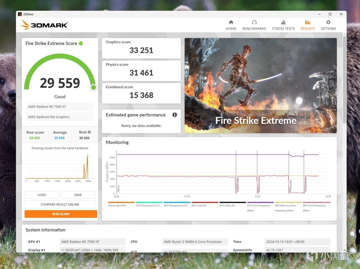The image size is (360, 269).
Task: Click the green validation checkmark icon
Action: [x=81, y=43]
